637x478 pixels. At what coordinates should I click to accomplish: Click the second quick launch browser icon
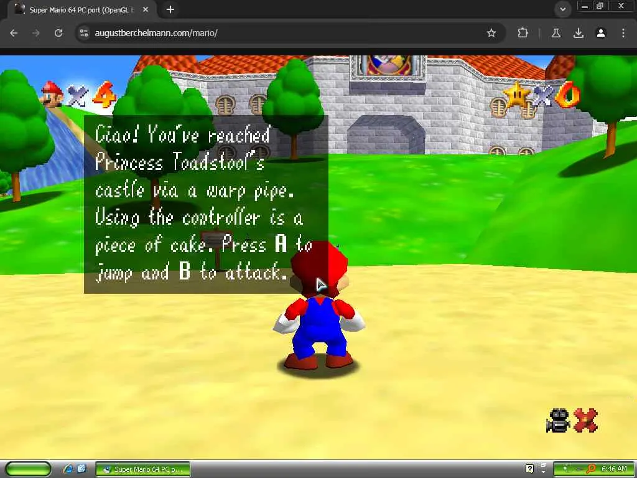pos(81,469)
